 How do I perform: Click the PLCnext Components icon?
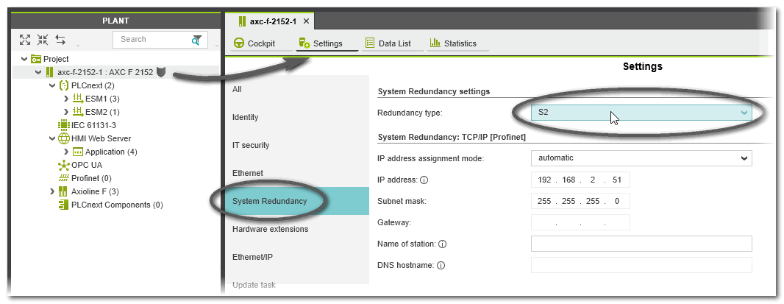coord(64,205)
